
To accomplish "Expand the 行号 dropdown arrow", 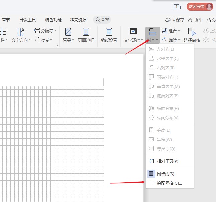I will pos(51,40).
